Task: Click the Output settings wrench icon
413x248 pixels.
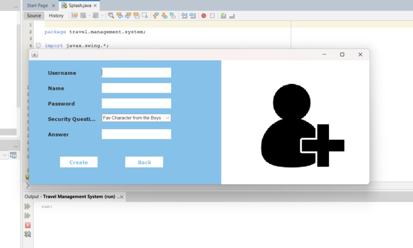Action: point(28,234)
